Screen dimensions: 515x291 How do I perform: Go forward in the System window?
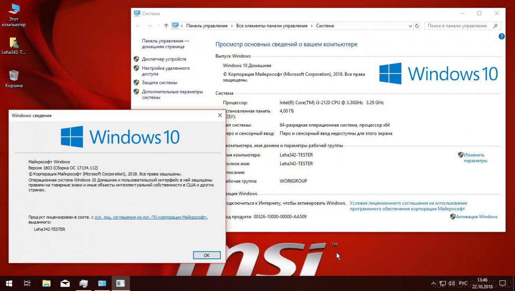[149, 26]
